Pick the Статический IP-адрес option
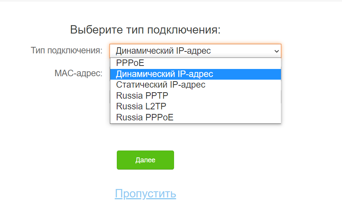This screenshot has width=342, height=213. click(x=161, y=85)
